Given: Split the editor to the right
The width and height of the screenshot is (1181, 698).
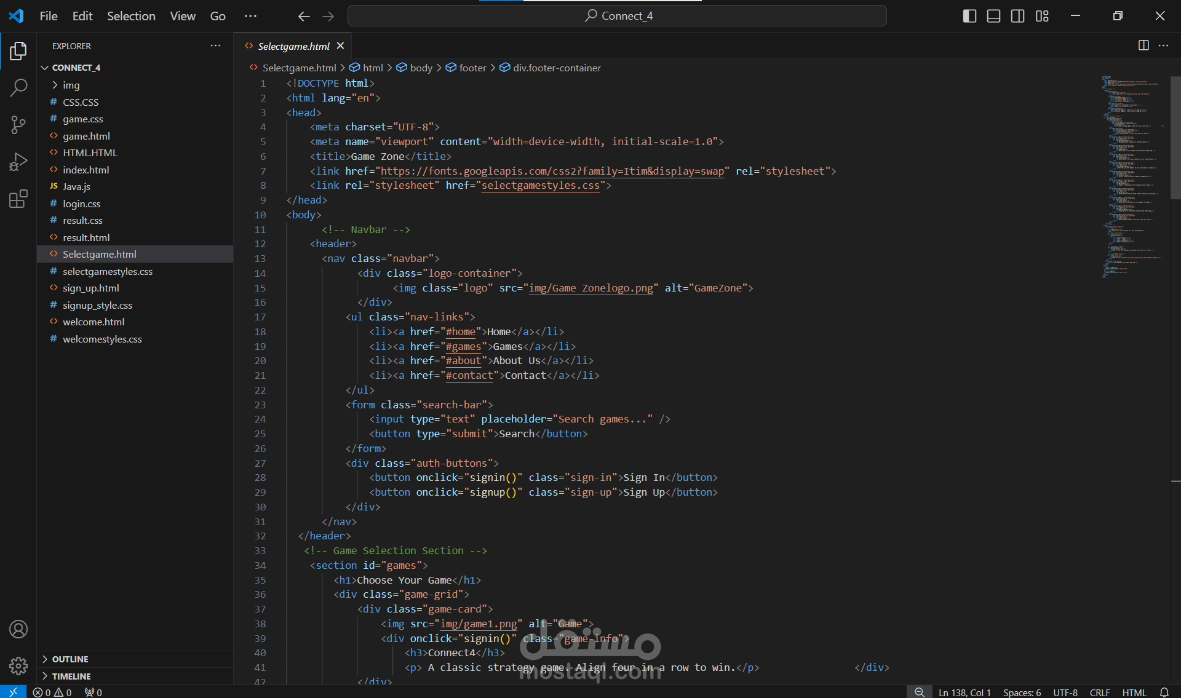Looking at the screenshot, I should pos(1143,46).
